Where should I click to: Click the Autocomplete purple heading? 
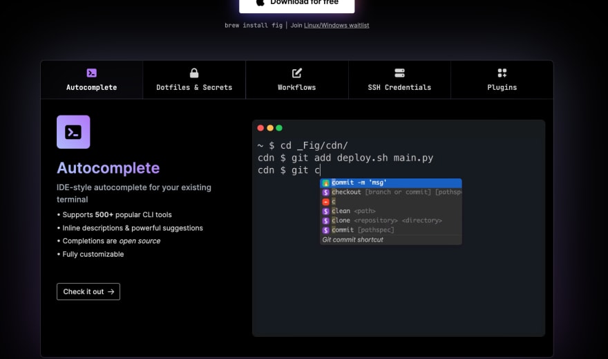point(108,168)
